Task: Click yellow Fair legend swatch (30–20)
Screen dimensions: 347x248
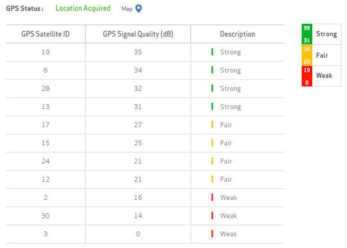Action: [307, 55]
